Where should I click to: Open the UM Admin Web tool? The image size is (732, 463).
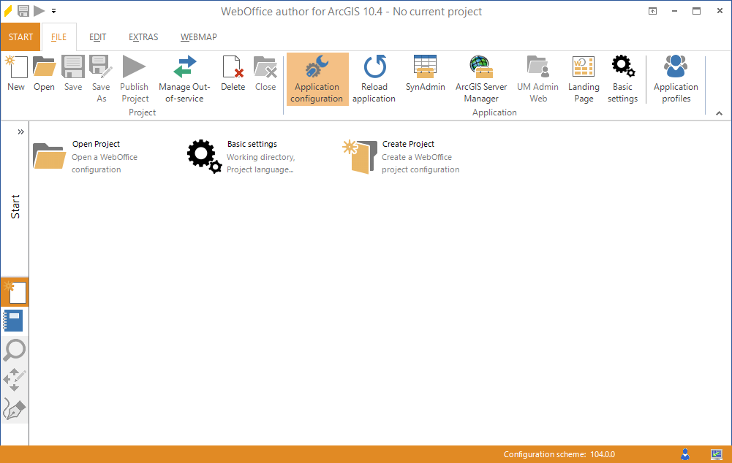(537, 78)
